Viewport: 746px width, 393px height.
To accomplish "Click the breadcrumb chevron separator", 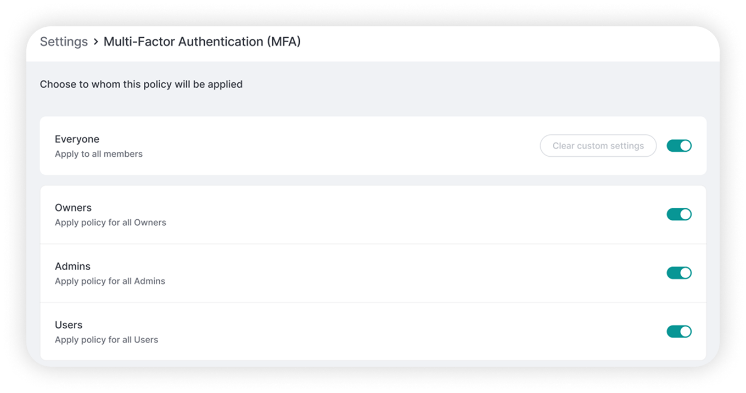I will (96, 42).
